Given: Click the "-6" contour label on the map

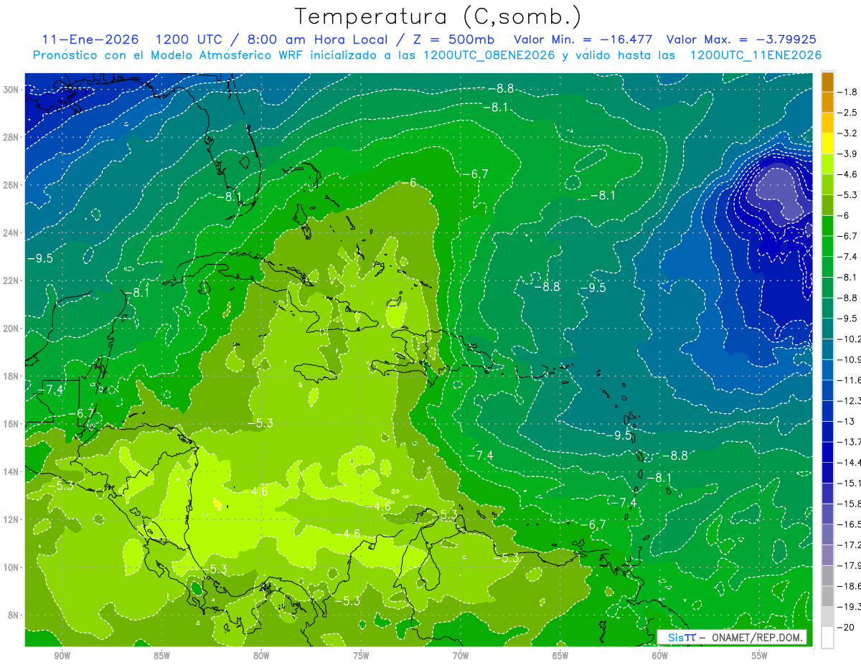Looking at the screenshot, I should coord(408,183).
